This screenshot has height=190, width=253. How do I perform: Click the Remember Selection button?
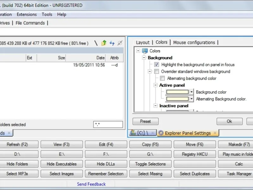tap(106, 174)
